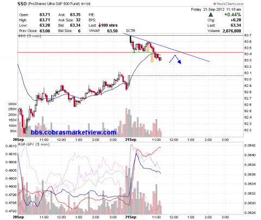
Task: Click the "63.0" price axis label
Action: pos(248,80)
